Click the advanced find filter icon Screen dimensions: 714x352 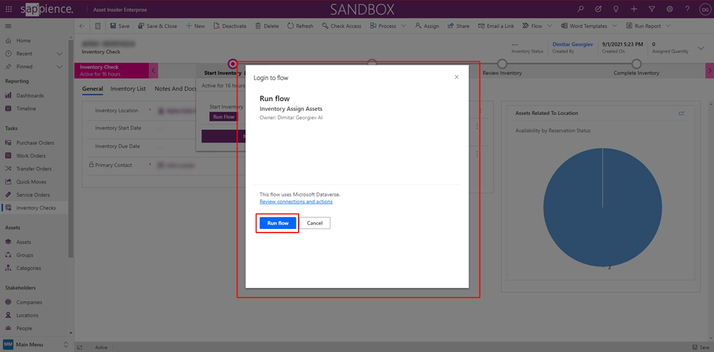tap(652, 9)
